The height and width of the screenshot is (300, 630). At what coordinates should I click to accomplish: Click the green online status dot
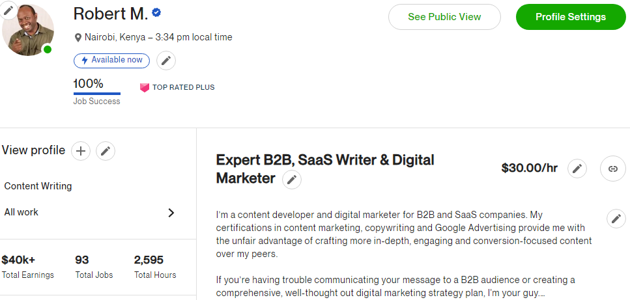click(x=47, y=49)
